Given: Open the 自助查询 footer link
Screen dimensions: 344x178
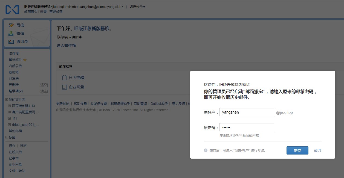Looking at the screenshot, I should tap(140, 104).
